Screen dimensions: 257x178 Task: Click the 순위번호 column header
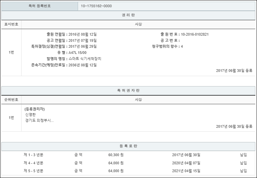pyautogui.click(x=11, y=99)
